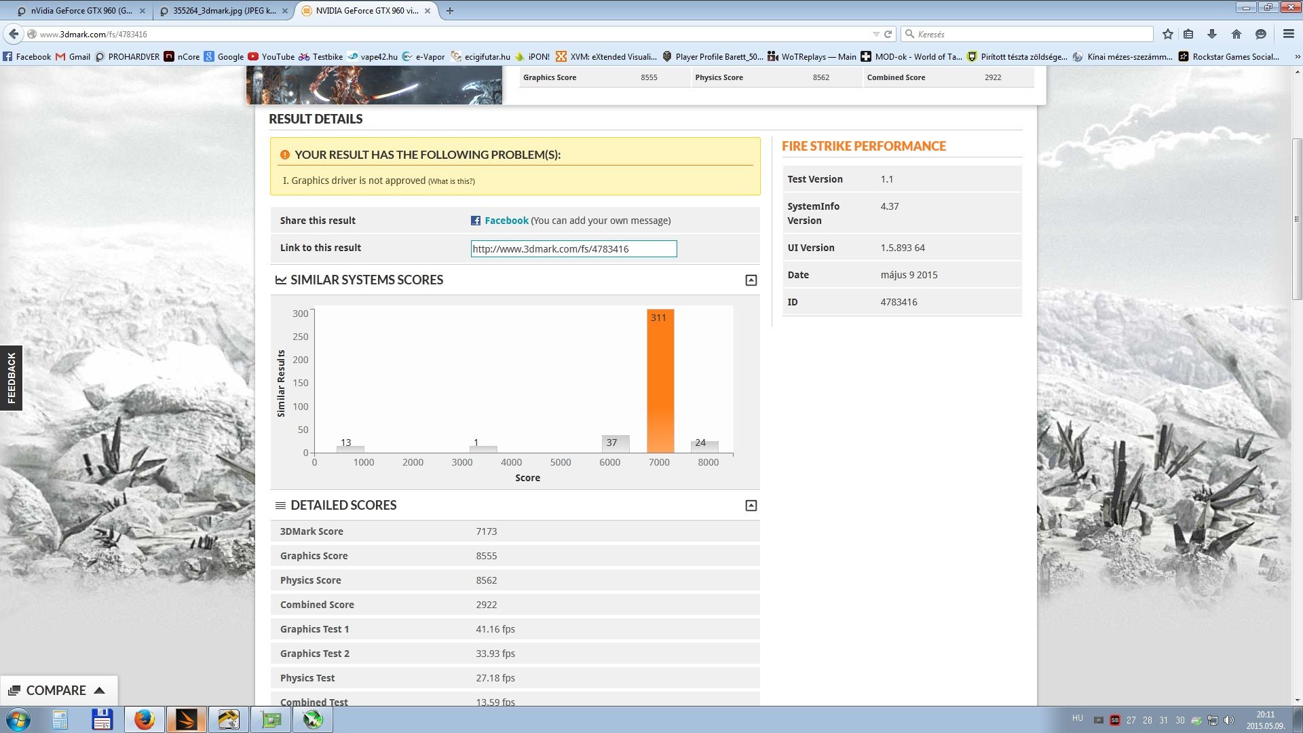Bookmark this page with the star icon
This screenshot has width=1303, height=733.
(1168, 34)
